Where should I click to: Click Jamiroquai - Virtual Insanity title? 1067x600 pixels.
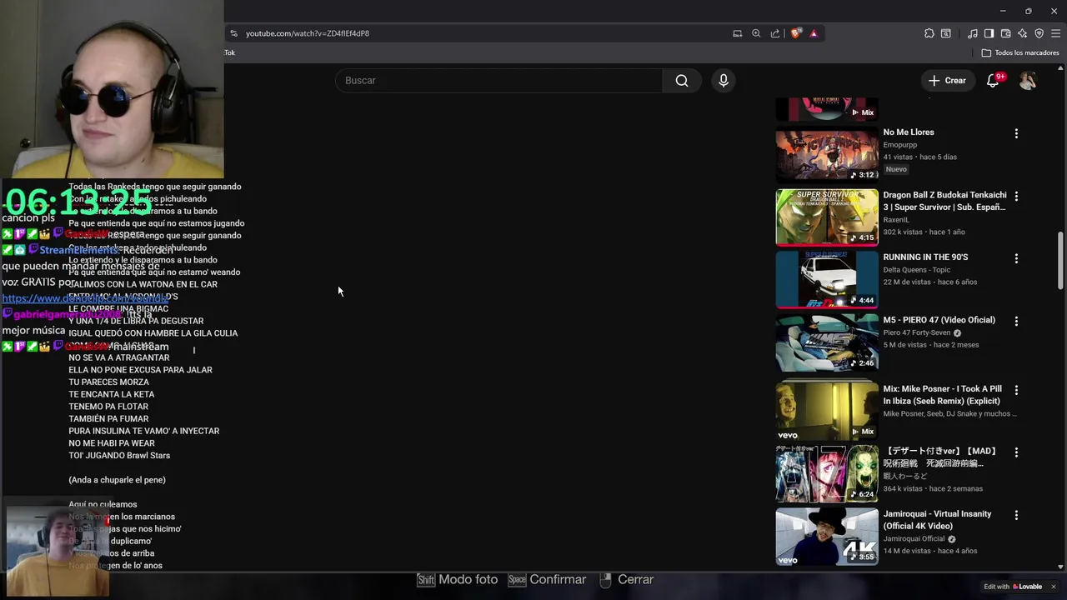pos(937,520)
